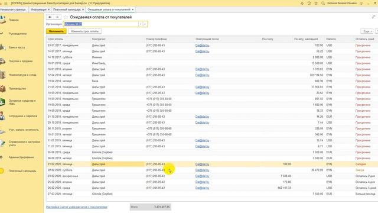Screen dimensions: 378x213
Task: Open the Производство section
Action: coord(17,89)
